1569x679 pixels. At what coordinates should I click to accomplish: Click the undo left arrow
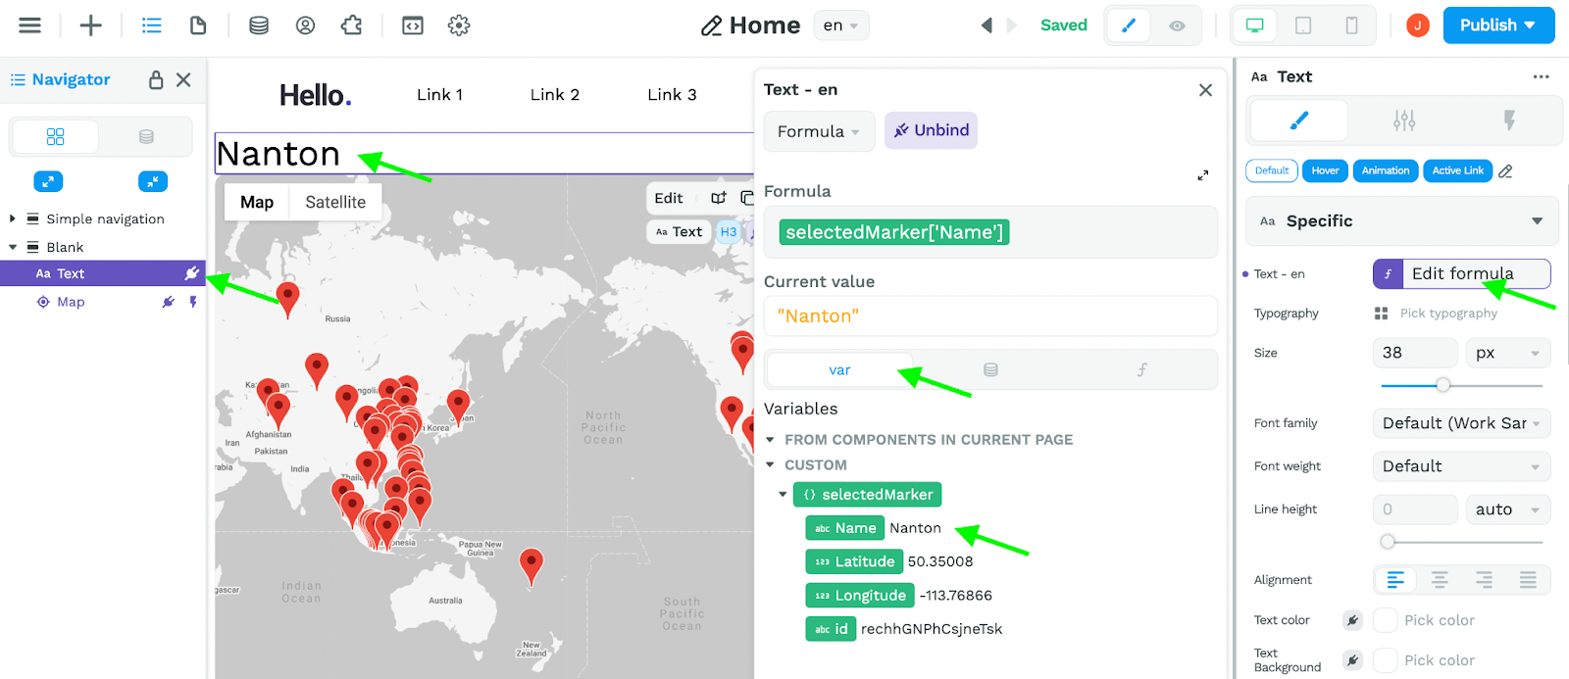pos(987,25)
